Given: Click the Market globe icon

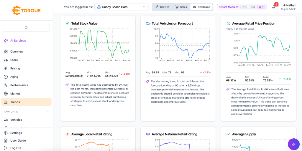Looking at the screenshot, I should [6, 94].
